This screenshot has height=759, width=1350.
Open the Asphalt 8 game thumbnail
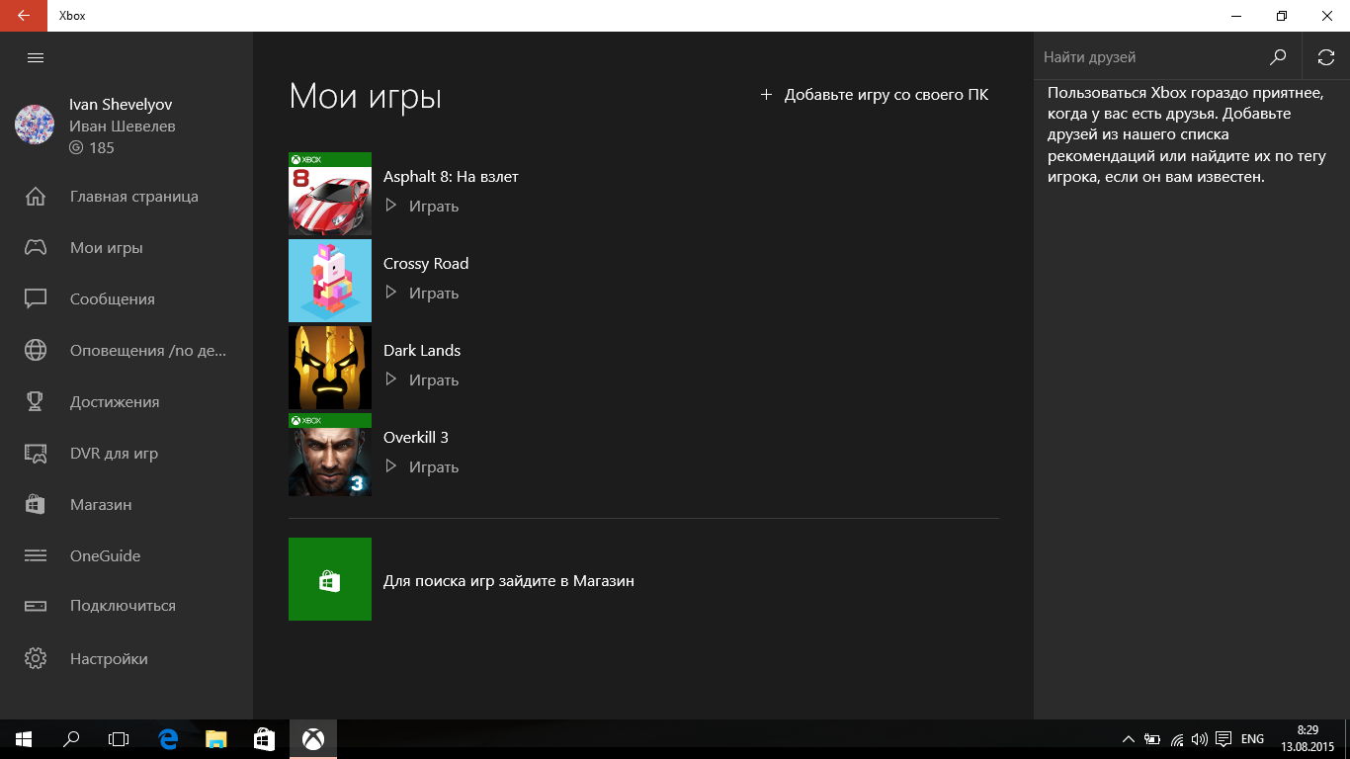click(x=330, y=194)
